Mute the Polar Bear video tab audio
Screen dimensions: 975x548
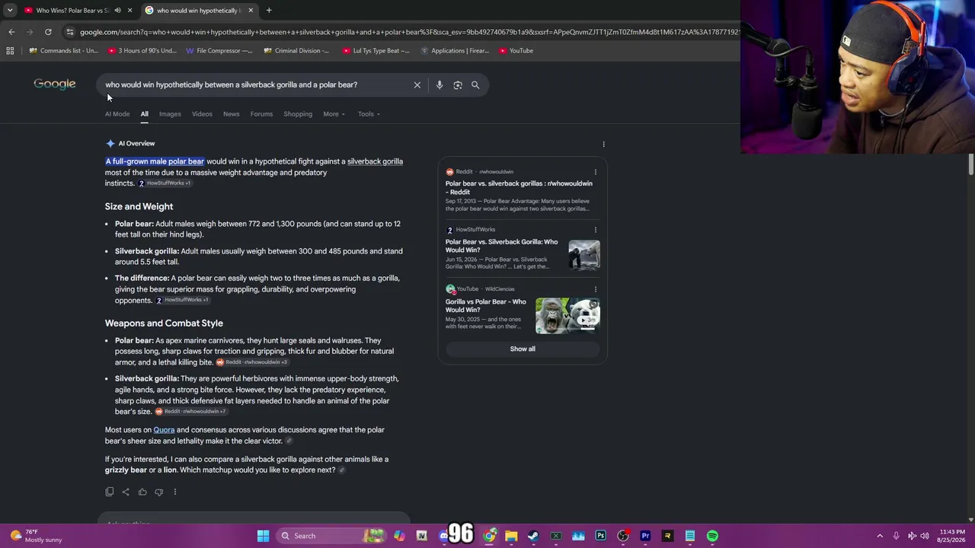point(117,11)
